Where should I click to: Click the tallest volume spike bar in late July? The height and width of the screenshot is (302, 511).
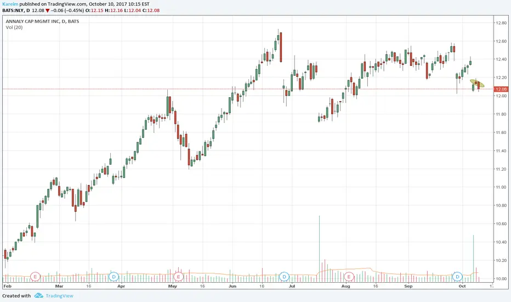319,249
